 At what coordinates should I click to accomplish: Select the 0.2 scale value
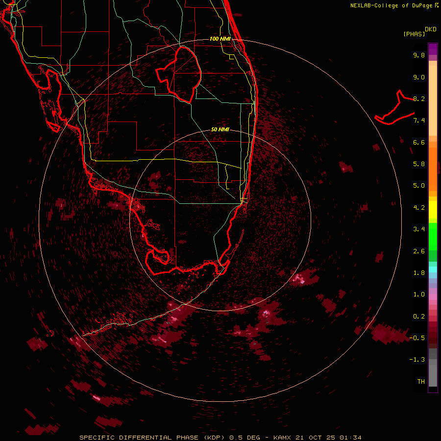pyautogui.click(x=419, y=317)
